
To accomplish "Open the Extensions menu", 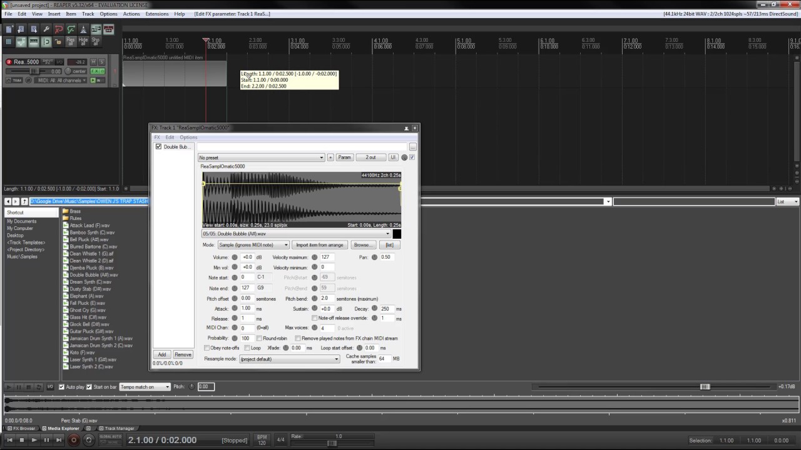I will pyautogui.click(x=157, y=14).
